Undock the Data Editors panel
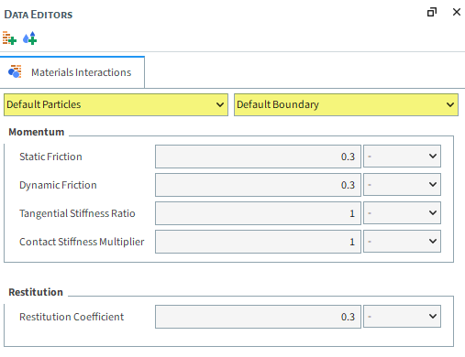This screenshot has height=357, width=465. coord(432,12)
